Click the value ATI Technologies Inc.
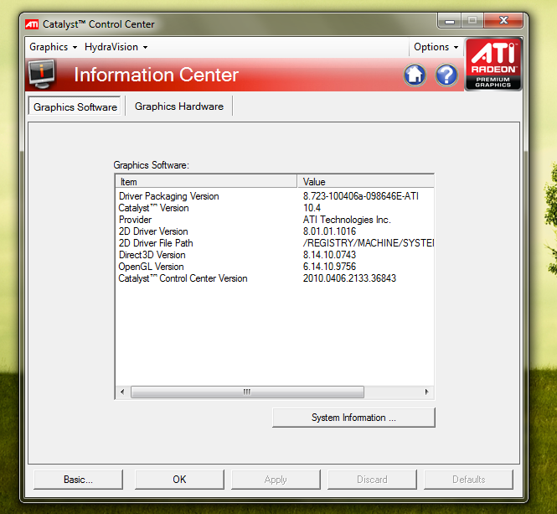Screen dimensions: 557x514 pyautogui.click(x=347, y=220)
